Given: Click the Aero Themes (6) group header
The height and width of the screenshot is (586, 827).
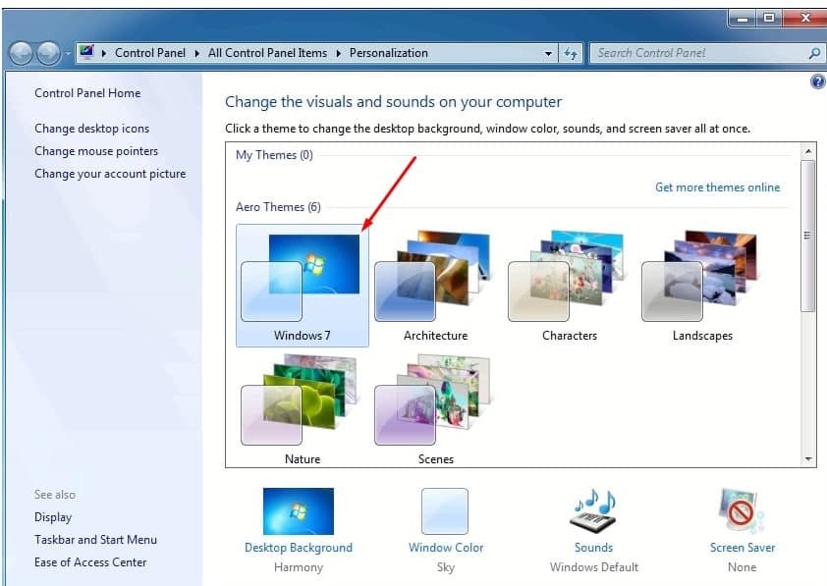Looking at the screenshot, I should pos(278,207).
